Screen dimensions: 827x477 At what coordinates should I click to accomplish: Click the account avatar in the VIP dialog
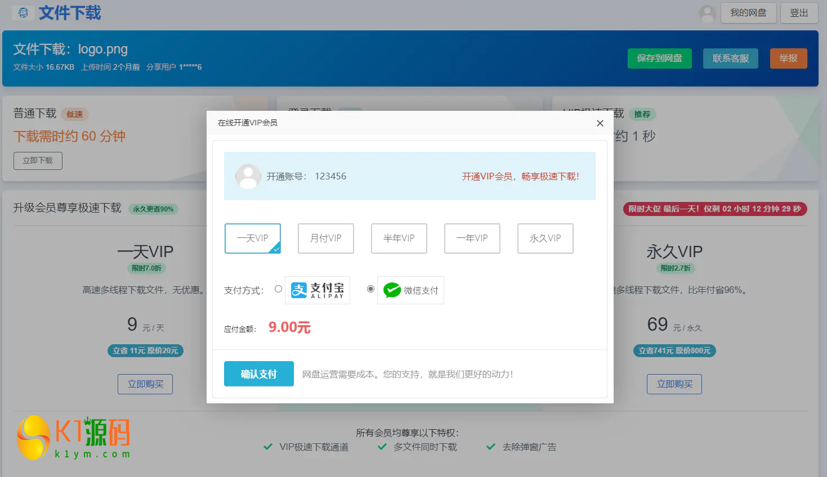pos(248,176)
